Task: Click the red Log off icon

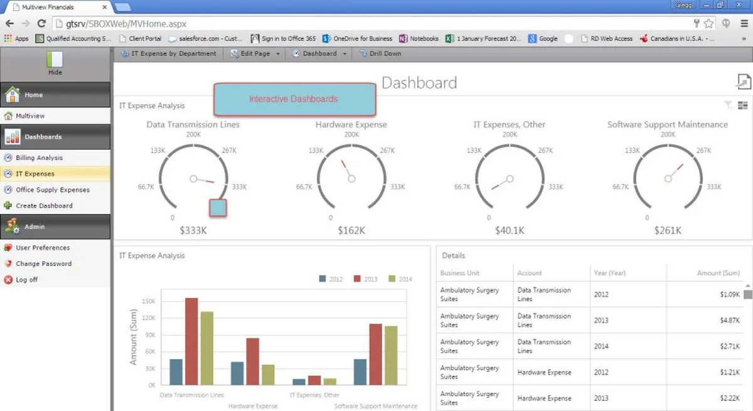Action: click(8, 280)
